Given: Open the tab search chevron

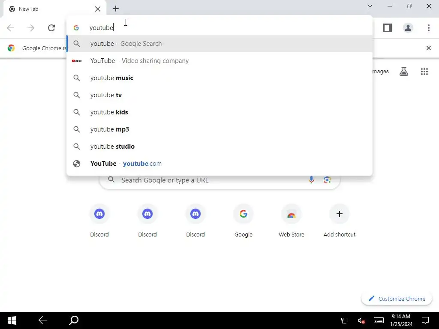Looking at the screenshot, I should pos(370,6).
